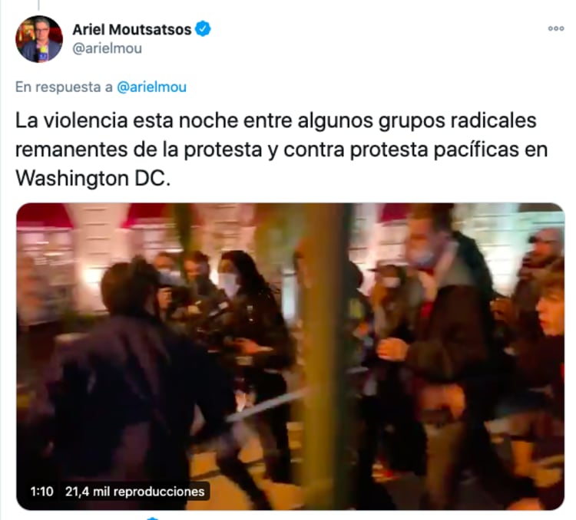576x520 pixels.
Task: Click the words 'Washington DC.' in the tweet
Action: (x=93, y=179)
